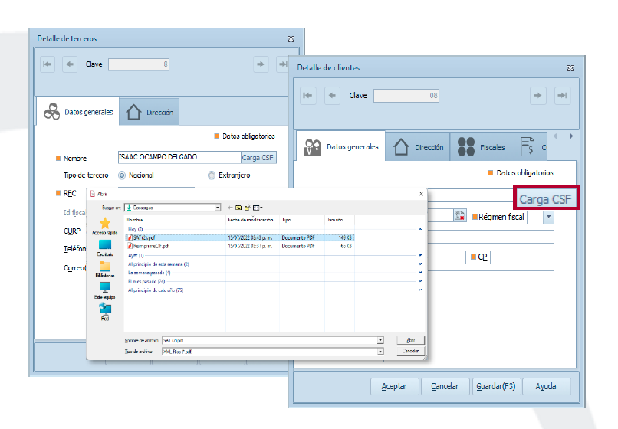Open Red network location in Abrir dialog
The width and height of the screenshot is (618, 429).
pos(105,312)
